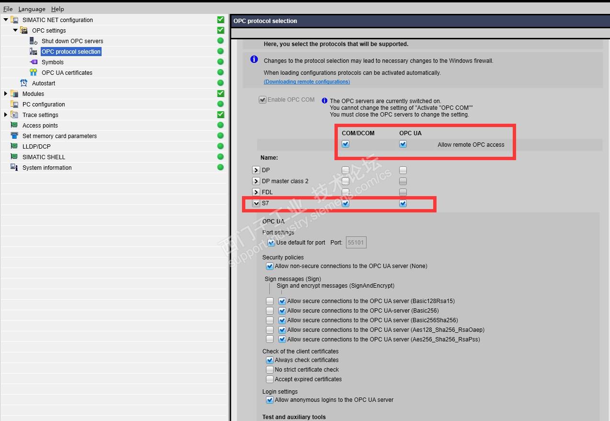Click green status dot for Shut down OPC servers
Screen dimensions: 610x421
click(x=220, y=41)
